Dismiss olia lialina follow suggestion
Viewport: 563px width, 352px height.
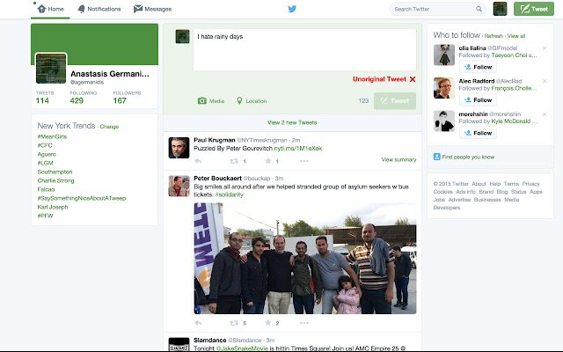coord(545,48)
